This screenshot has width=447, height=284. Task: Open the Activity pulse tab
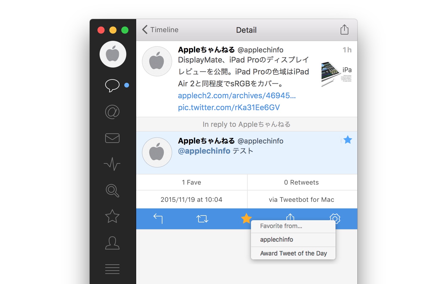click(112, 164)
